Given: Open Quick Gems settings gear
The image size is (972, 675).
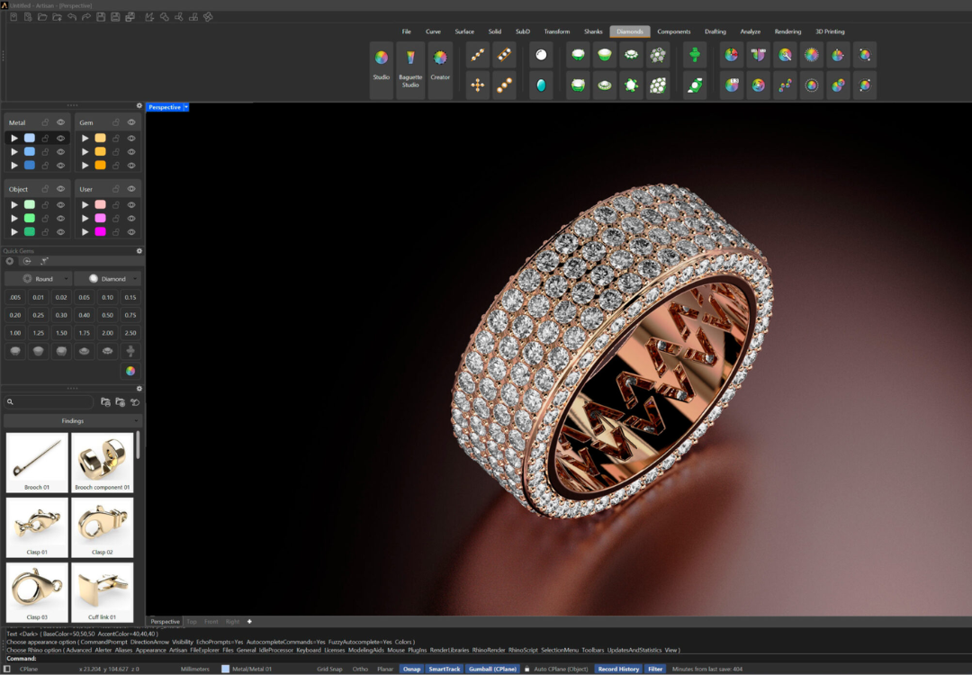Looking at the screenshot, I should point(139,251).
